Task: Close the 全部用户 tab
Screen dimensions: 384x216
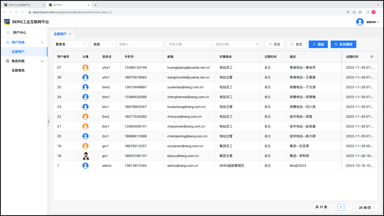Action: 70,34
